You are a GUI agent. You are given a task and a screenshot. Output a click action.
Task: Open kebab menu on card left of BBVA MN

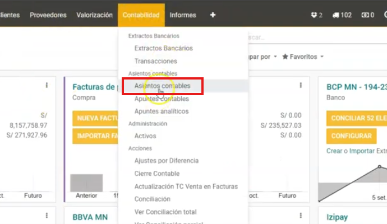pos(47,216)
